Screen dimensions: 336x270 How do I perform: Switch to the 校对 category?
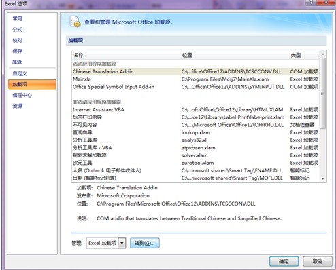(x=17, y=40)
